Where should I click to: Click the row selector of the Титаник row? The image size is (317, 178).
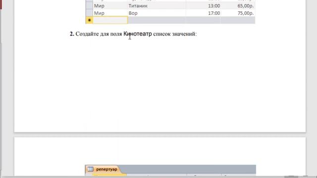[89, 6]
